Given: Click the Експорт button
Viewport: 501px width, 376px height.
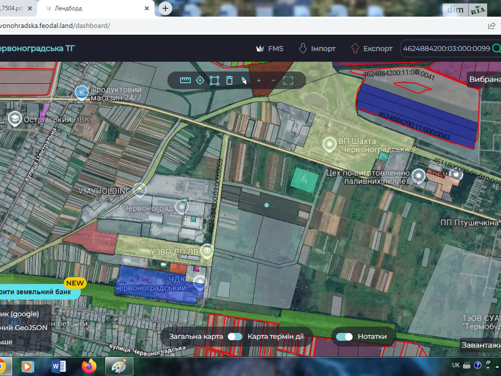Looking at the screenshot, I should (372, 49).
